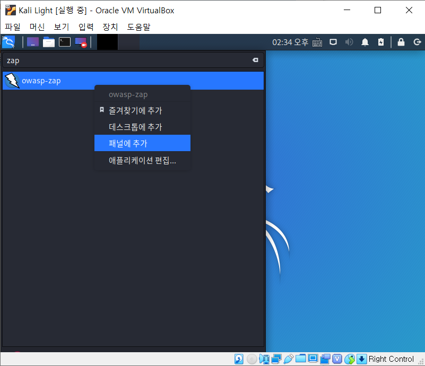The width and height of the screenshot is (425, 366).
Task: Click the optical disc status icon
Action: click(252, 359)
